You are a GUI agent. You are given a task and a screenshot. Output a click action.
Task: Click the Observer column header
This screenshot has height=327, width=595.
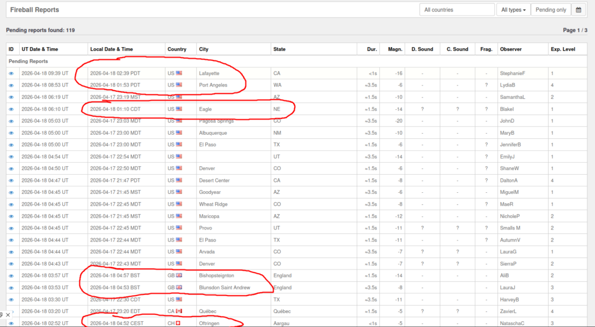[x=511, y=49]
